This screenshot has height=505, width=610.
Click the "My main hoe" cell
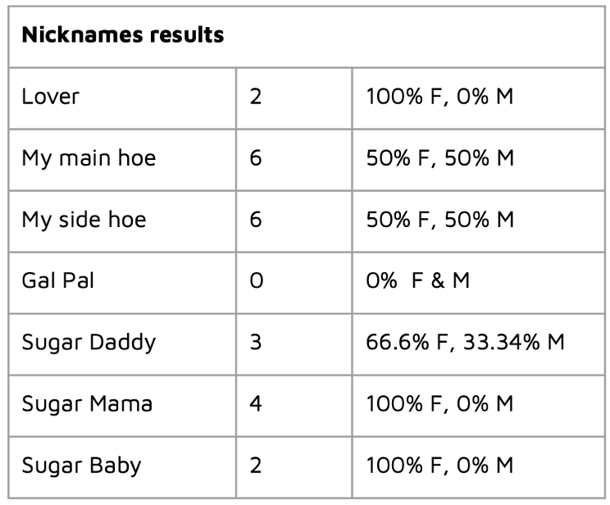89,158
